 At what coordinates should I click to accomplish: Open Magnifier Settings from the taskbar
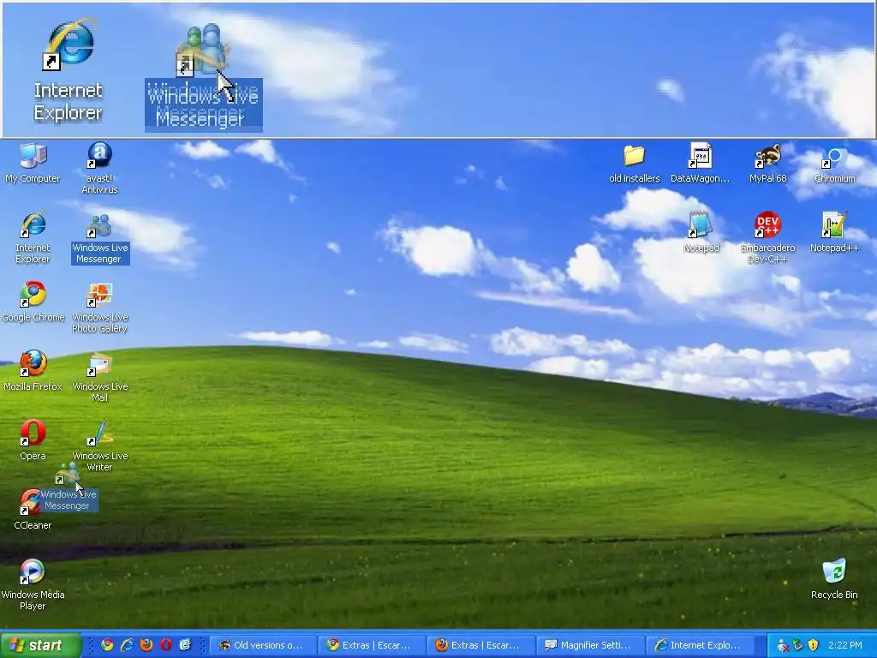(x=589, y=645)
